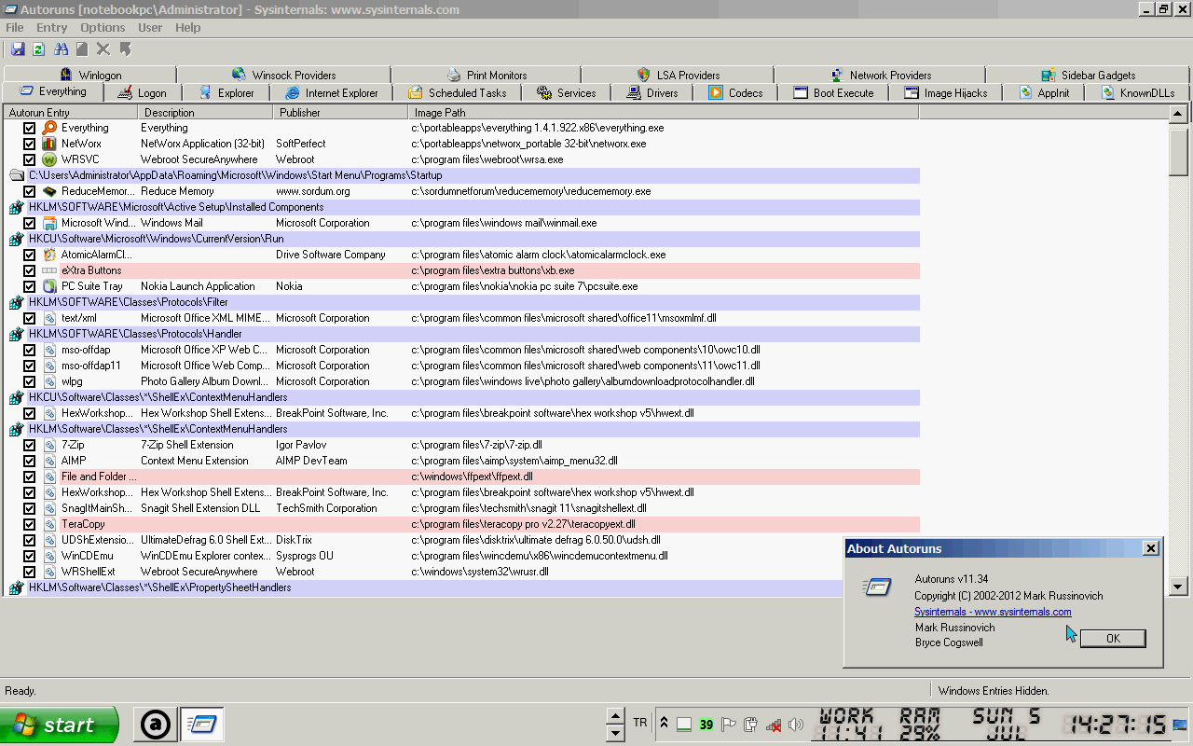Click the Autorun Entry column header
Viewport: 1193px width, 746px height.
tap(69, 112)
